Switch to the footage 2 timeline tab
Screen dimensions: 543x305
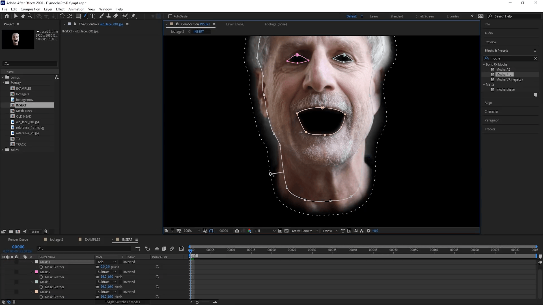(56, 239)
